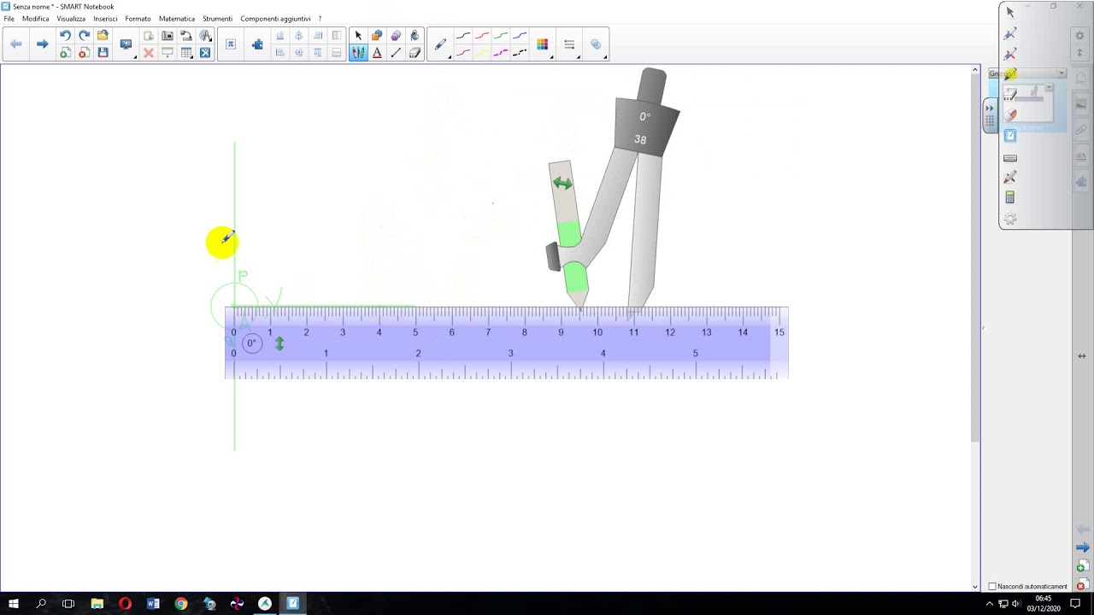1094x615 pixels.
Task: Select the Text tool
Action: click(377, 53)
